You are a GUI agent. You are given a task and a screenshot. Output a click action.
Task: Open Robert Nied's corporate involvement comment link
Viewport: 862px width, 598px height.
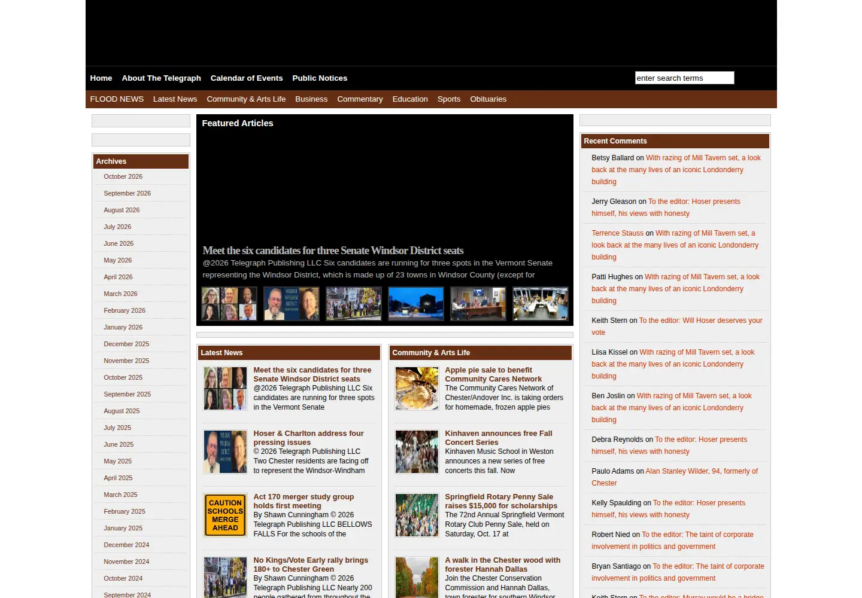[673, 541]
